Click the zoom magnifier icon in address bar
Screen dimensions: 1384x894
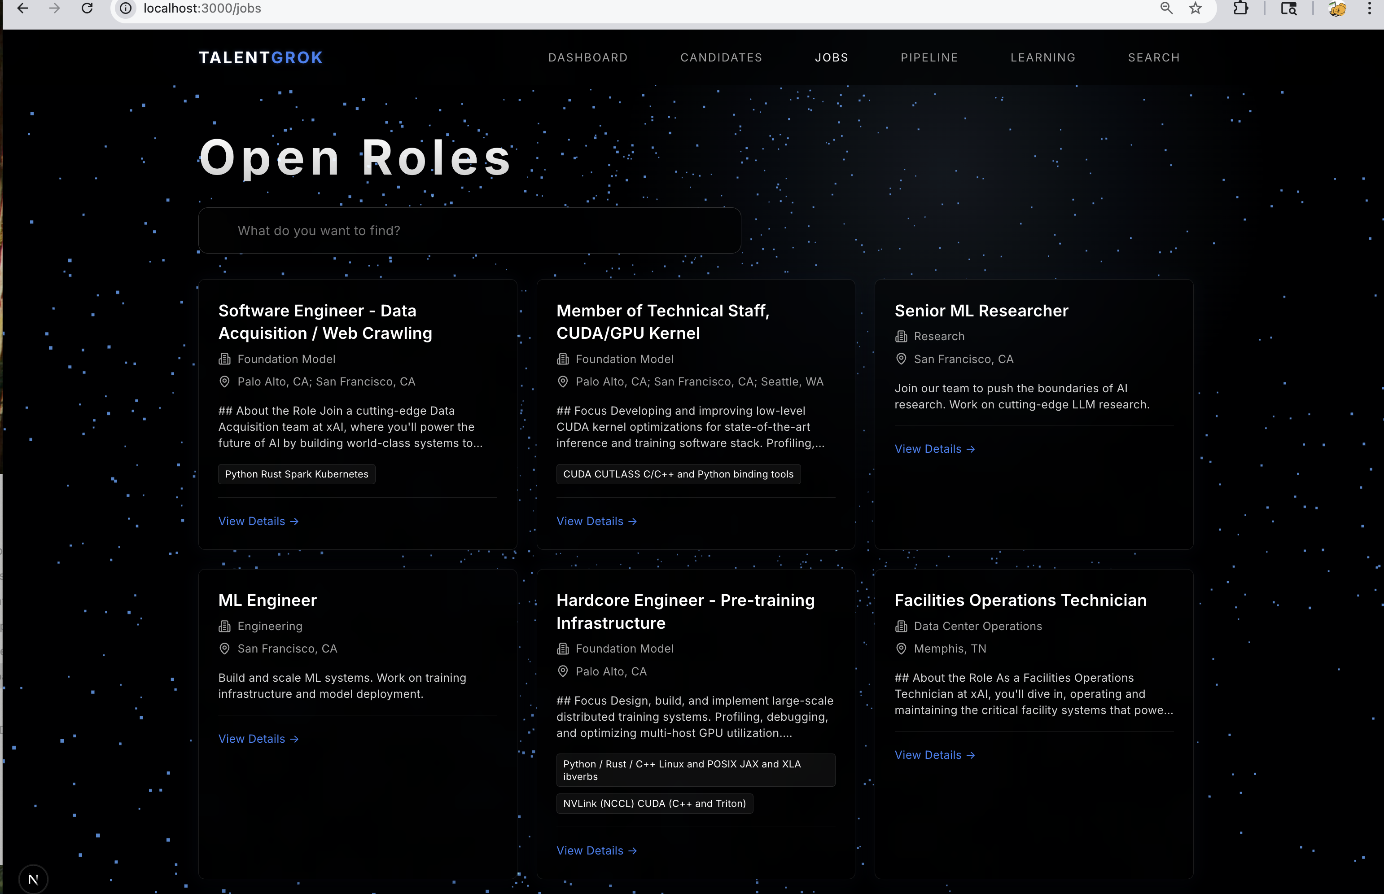click(1166, 8)
